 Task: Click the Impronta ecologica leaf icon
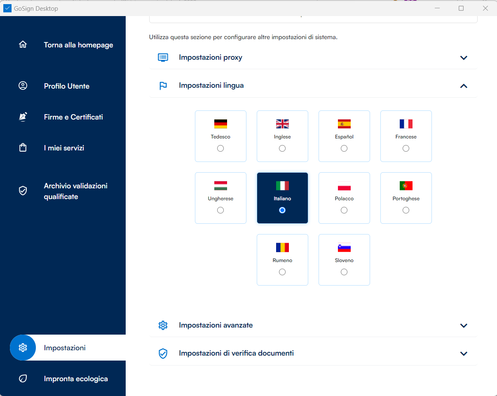pyautogui.click(x=23, y=379)
